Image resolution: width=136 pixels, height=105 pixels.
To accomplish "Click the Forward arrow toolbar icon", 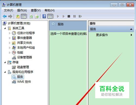I will (10, 16).
